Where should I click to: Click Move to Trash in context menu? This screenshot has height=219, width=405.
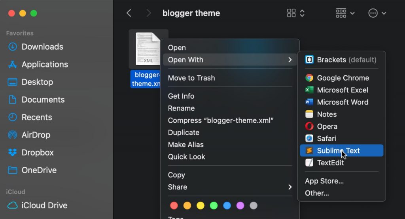coord(191,78)
